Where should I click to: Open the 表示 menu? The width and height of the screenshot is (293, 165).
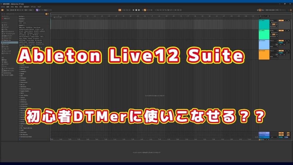21,7
